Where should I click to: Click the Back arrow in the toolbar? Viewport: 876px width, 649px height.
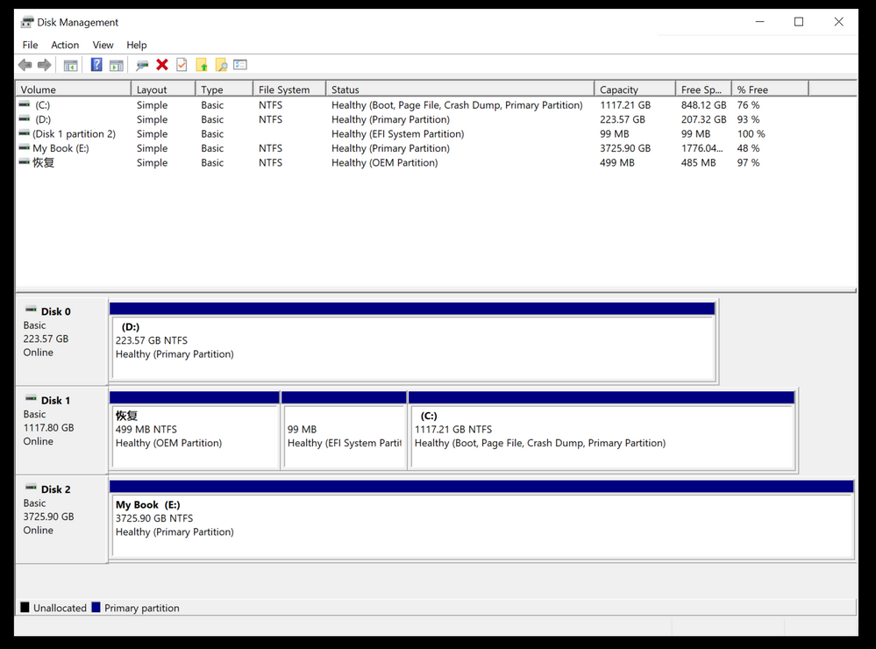25,65
